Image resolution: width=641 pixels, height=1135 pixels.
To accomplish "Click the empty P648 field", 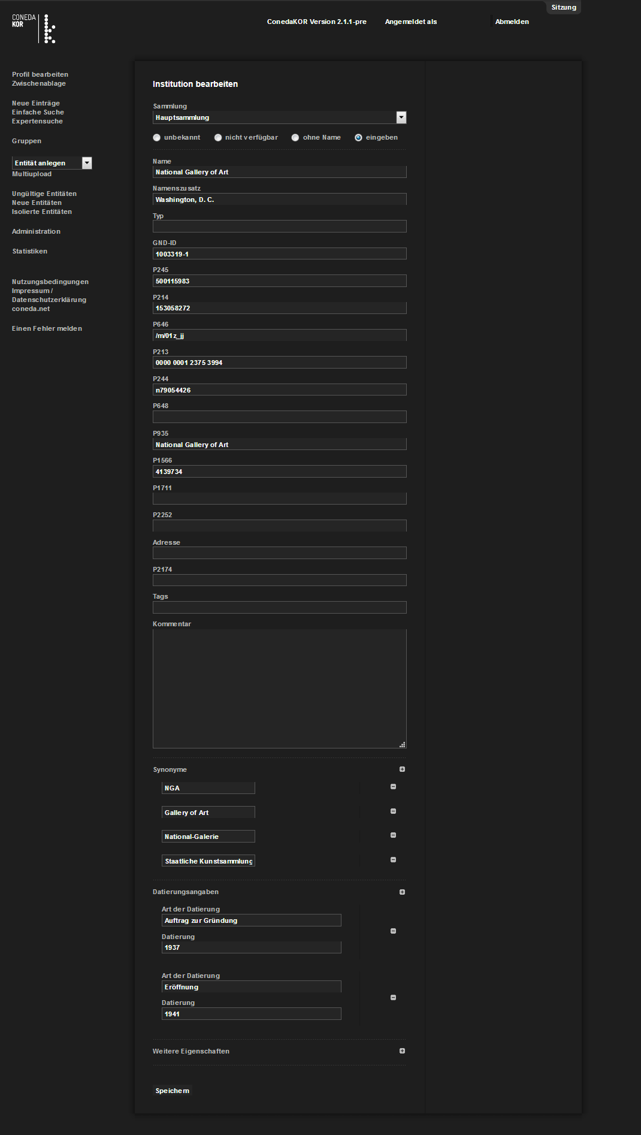I will (x=280, y=417).
